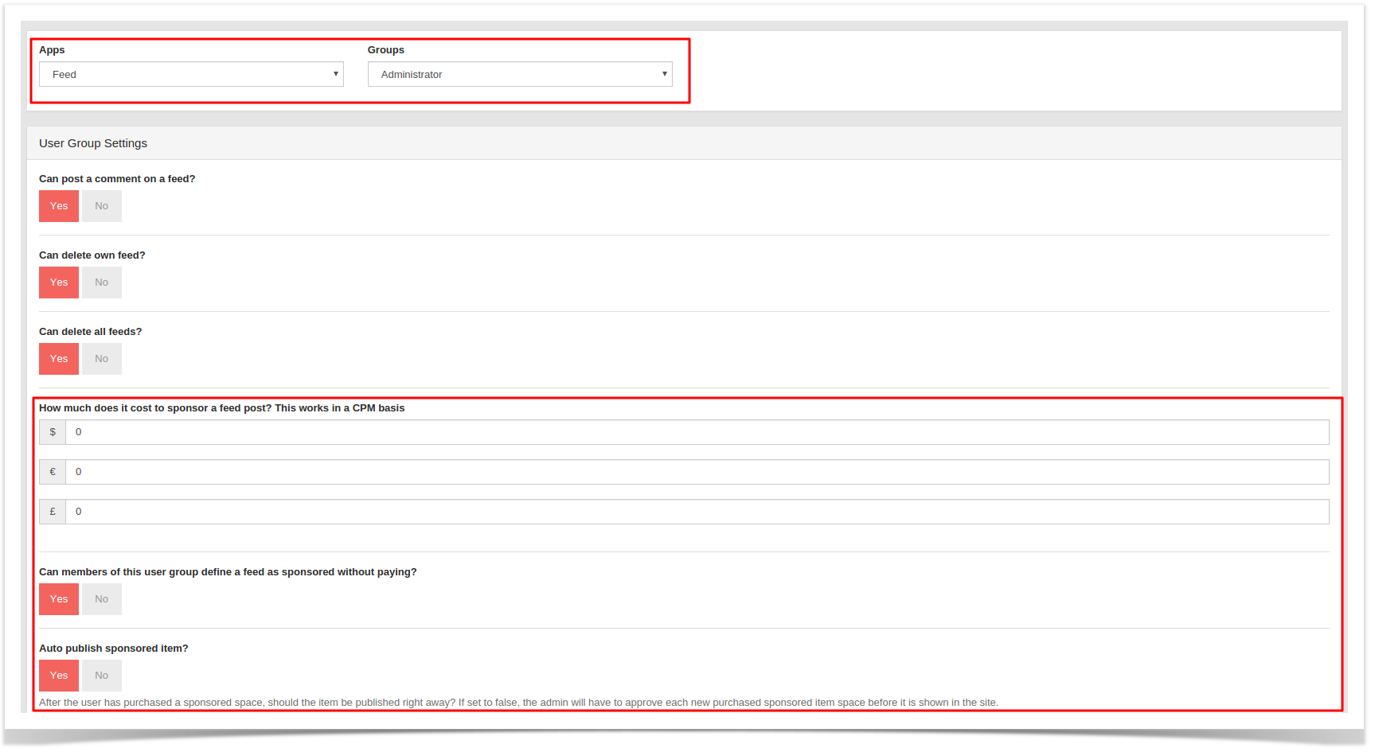The width and height of the screenshot is (1375, 752).
Task: Set Can delete own feed to Yes
Action: pos(59,282)
